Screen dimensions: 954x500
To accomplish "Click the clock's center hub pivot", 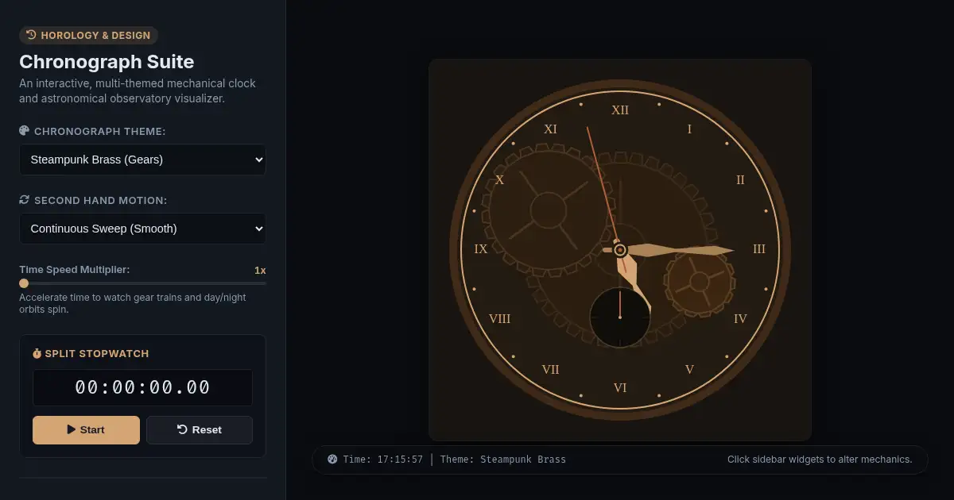I will coord(620,249).
